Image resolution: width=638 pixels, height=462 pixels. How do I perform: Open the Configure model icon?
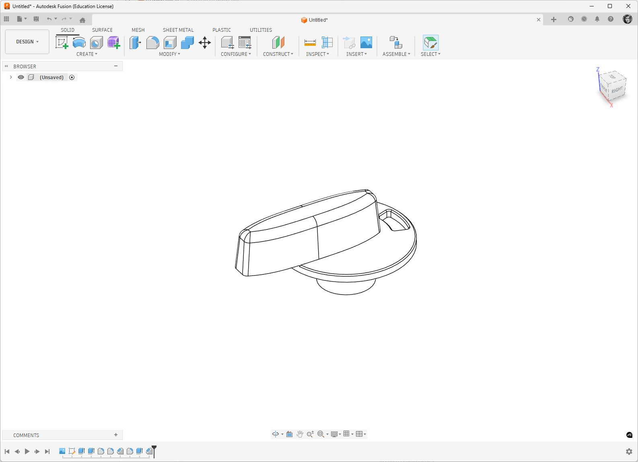[x=227, y=43]
